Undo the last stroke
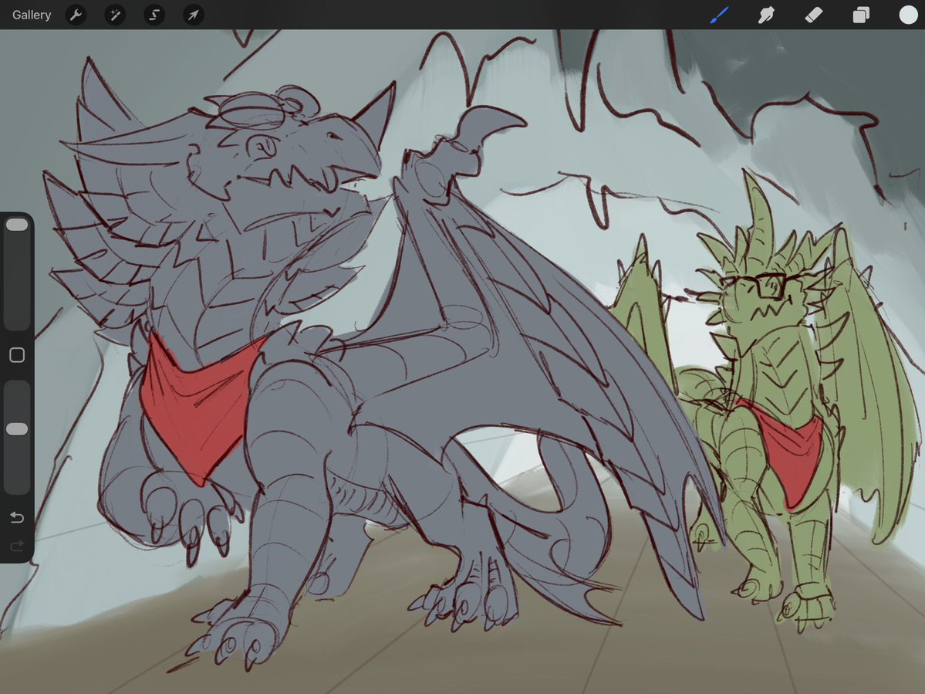925x694 pixels. click(17, 517)
